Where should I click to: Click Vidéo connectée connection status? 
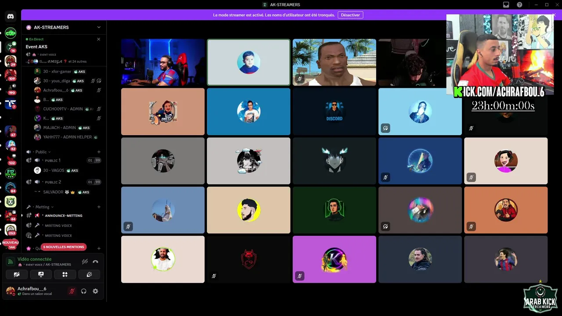34,259
